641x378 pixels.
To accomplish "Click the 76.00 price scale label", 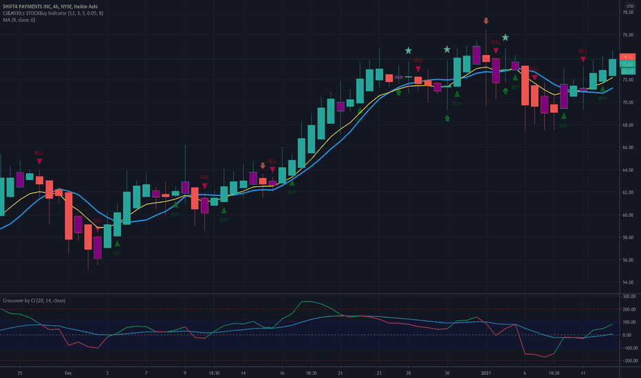I will (628, 35).
